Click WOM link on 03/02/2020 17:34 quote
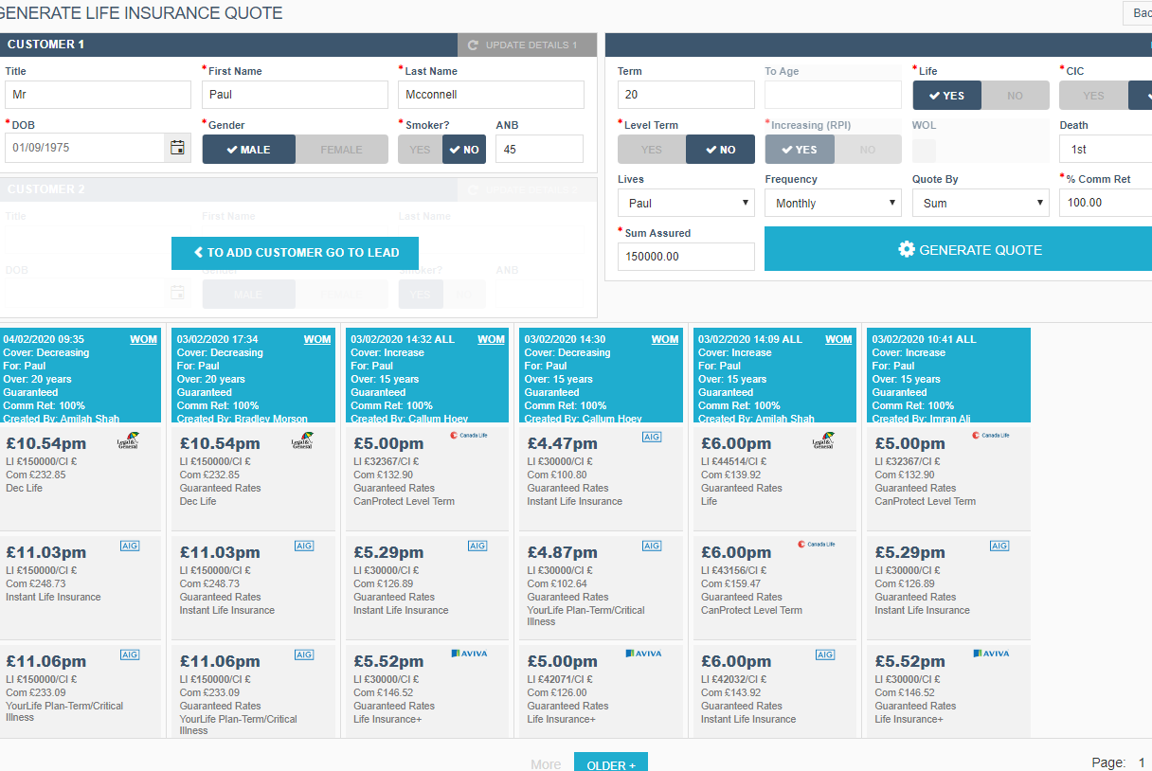 tap(316, 339)
